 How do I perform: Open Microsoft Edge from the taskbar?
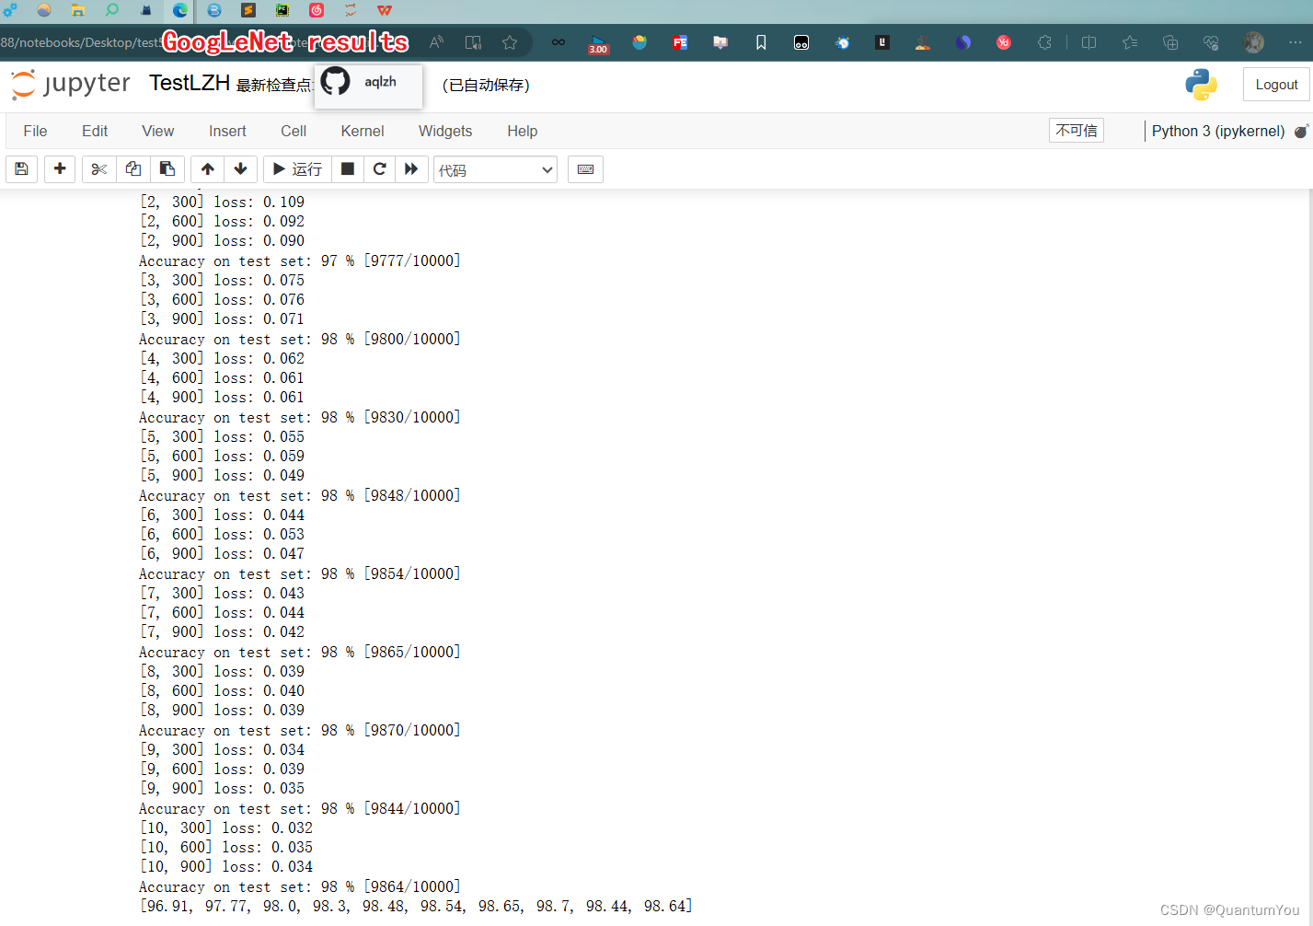[180, 10]
